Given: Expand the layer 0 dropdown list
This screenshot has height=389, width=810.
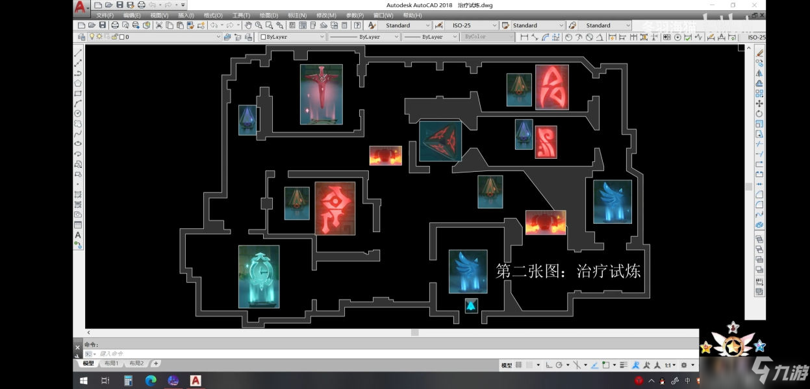Looking at the screenshot, I should point(218,37).
